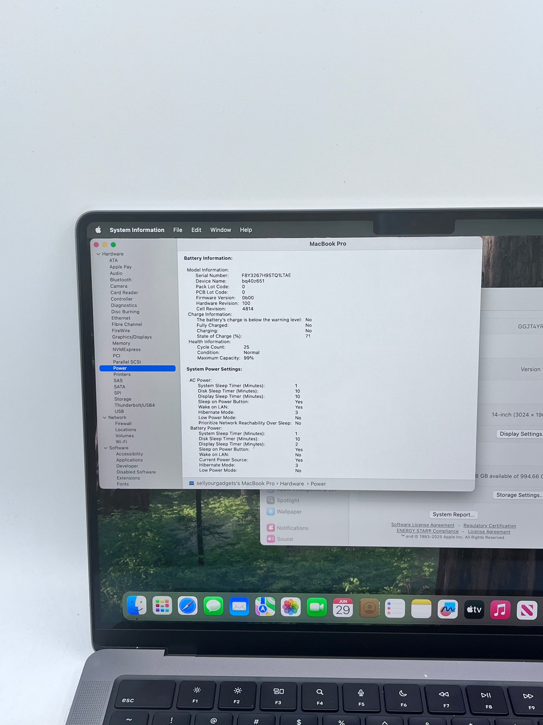This screenshot has width=543, height=725.
Task: Click sellyourgadgets's MacBook Pro in the path bar
Action: pos(236,483)
